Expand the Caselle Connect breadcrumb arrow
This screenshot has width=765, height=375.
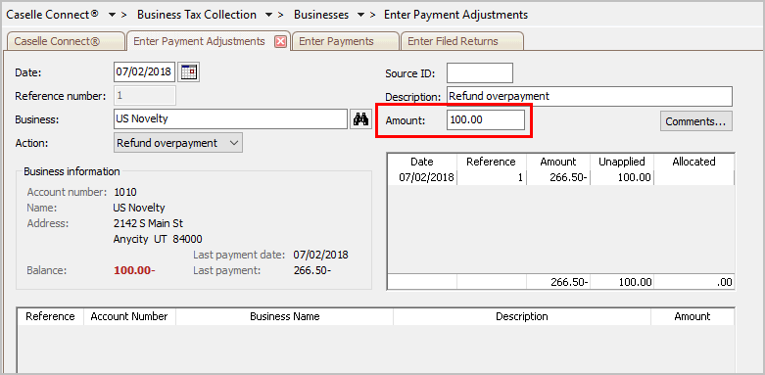[112, 15]
